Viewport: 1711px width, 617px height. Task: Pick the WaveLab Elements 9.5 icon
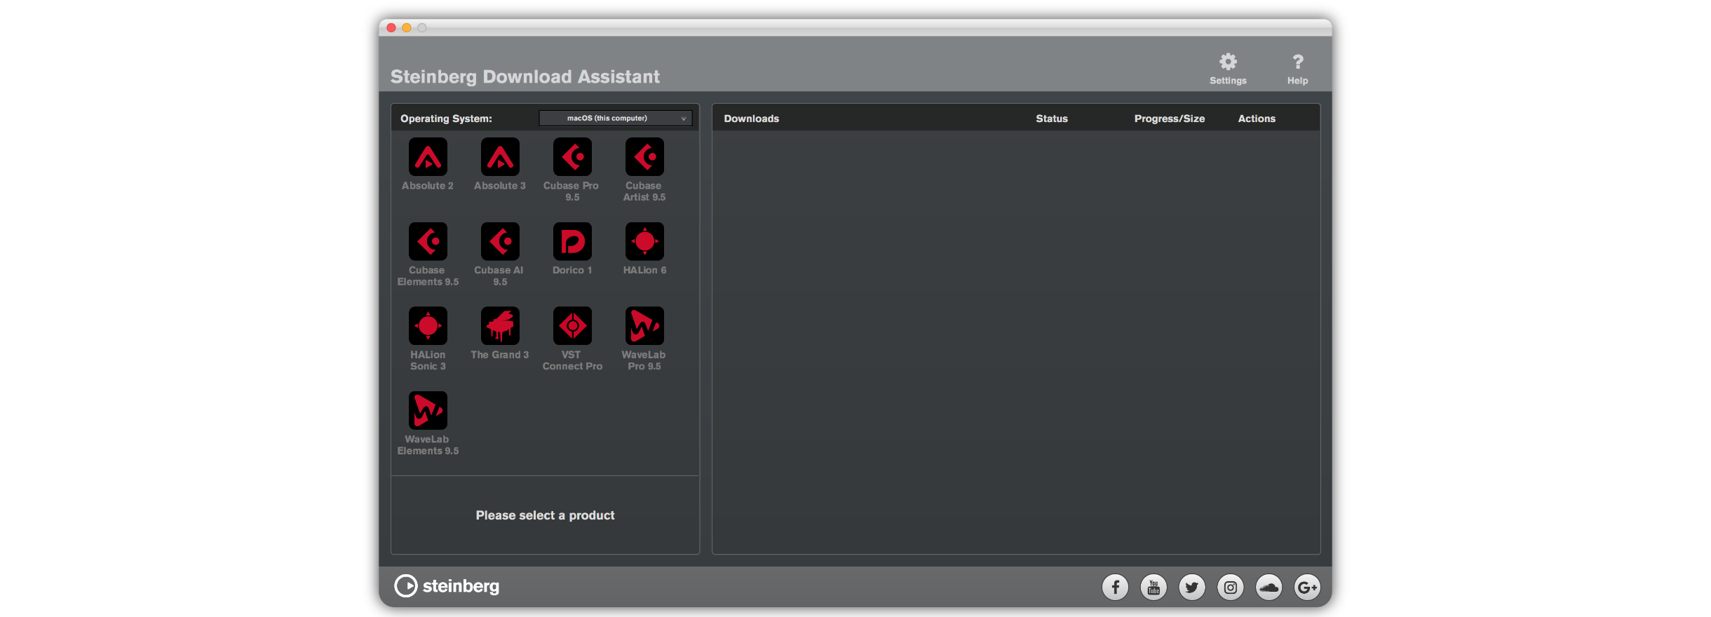click(x=428, y=410)
